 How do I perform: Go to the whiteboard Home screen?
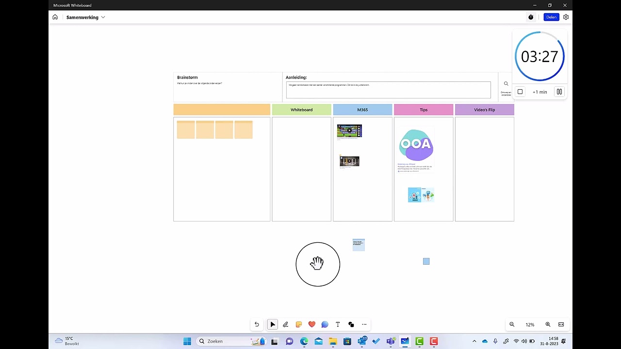pyautogui.click(x=55, y=17)
